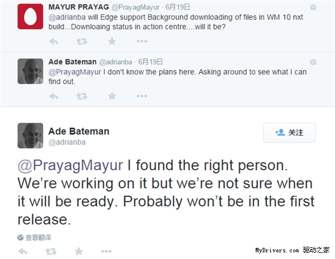Retweet MAYUR PRAYAG's question about Edge
This screenshot has width=335, height=259.
[x=82, y=41]
